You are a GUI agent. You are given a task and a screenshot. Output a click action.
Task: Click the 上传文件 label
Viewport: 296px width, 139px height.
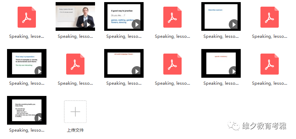(x=75, y=130)
